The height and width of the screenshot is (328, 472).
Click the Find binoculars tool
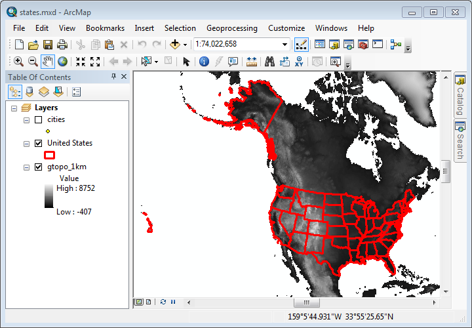tap(269, 62)
